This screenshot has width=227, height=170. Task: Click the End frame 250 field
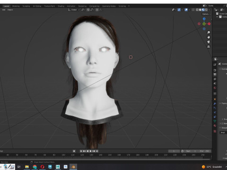(x=204, y=151)
